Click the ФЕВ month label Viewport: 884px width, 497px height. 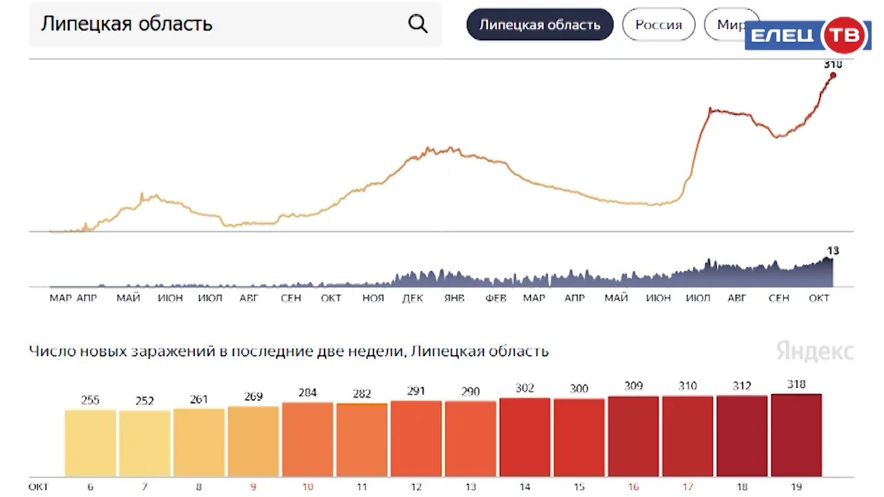click(496, 298)
